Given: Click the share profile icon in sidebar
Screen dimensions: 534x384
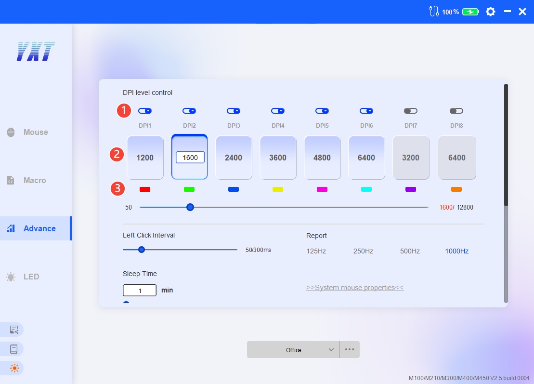Looking at the screenshot, I should pos(14,330).
